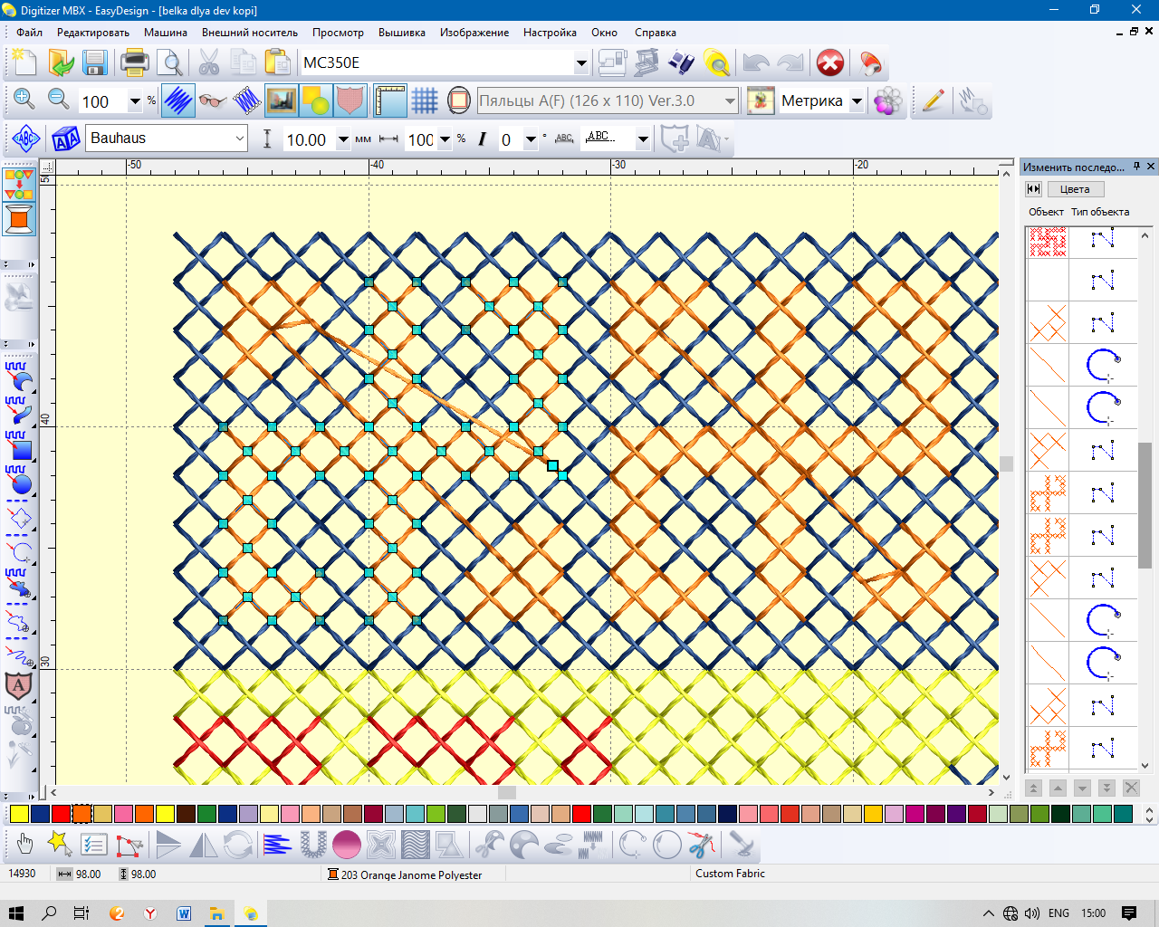
Task: Click the sequence panel vertical scrollbar thumb
Action: [1145, 505]
